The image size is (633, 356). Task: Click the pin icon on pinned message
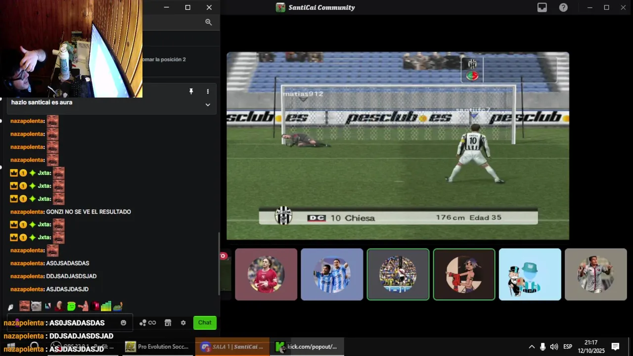(191, 91)
